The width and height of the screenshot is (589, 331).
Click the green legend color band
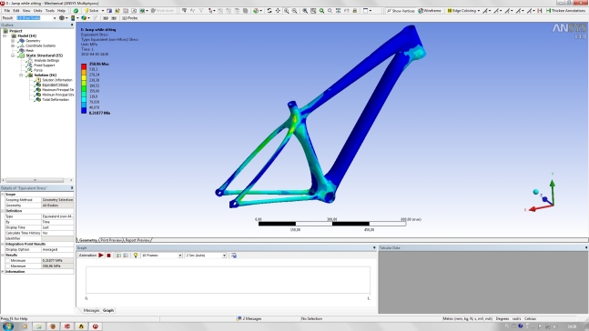84,88
